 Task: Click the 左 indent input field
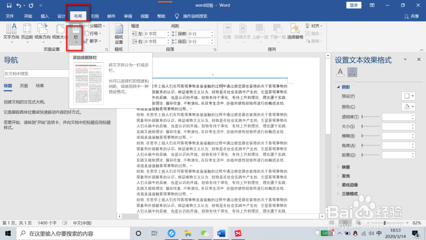click(155, 34)
